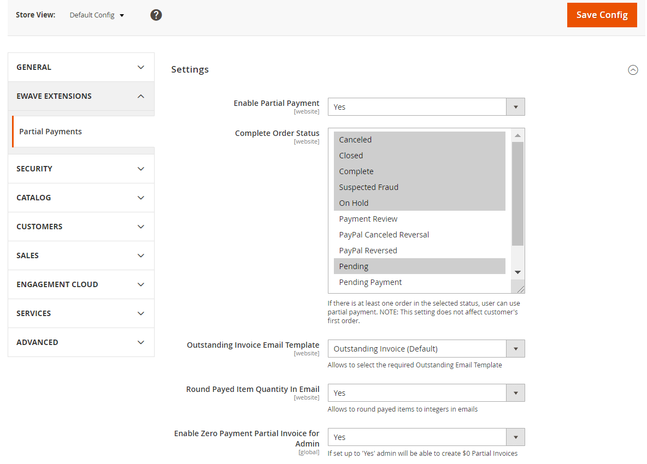Click Save Config button
Image resolution: width=647 pixels, height=464 pixels.
[x=602, y=15]
